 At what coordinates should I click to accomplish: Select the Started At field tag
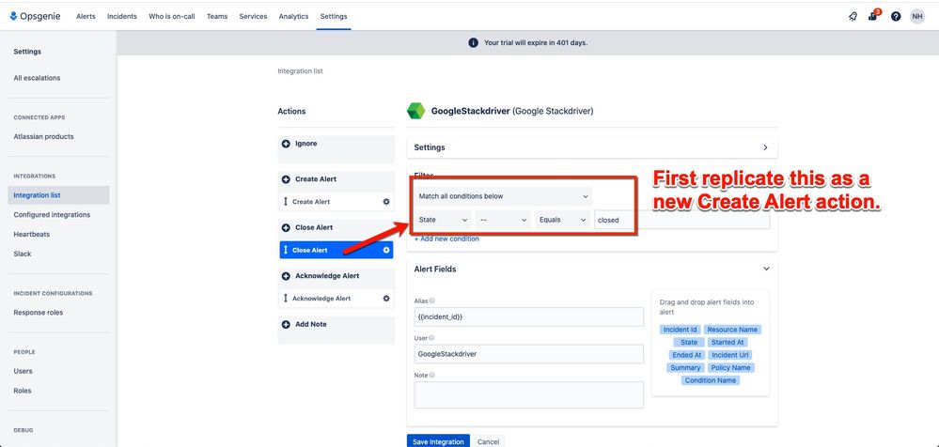tap(728, 342)
